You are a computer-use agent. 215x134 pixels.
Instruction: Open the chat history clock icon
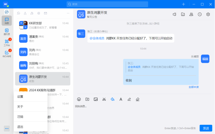[x=200, y=14]
